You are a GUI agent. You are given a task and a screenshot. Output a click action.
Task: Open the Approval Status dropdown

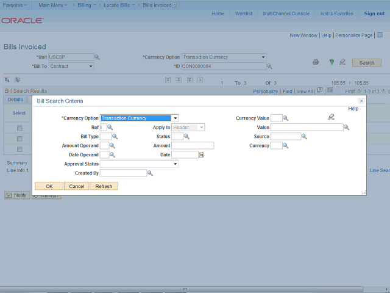click(x=175, y=164)
